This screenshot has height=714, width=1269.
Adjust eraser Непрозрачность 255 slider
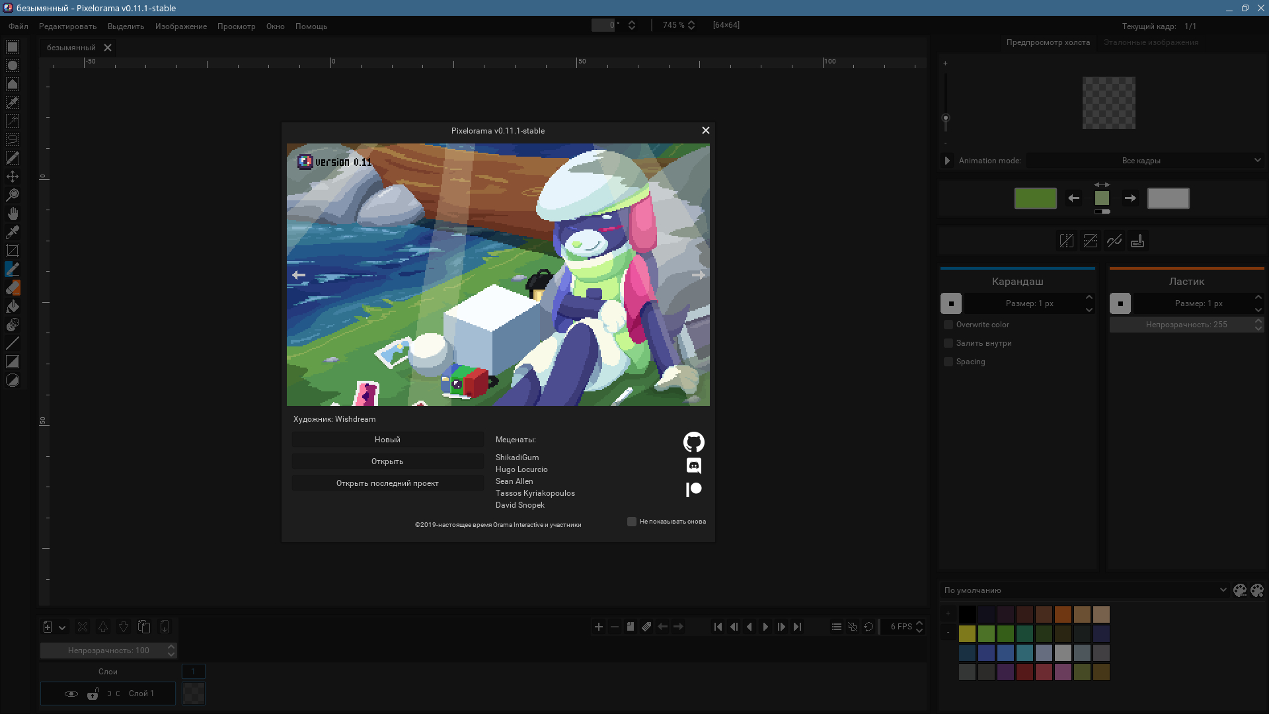coord(1186,325)
